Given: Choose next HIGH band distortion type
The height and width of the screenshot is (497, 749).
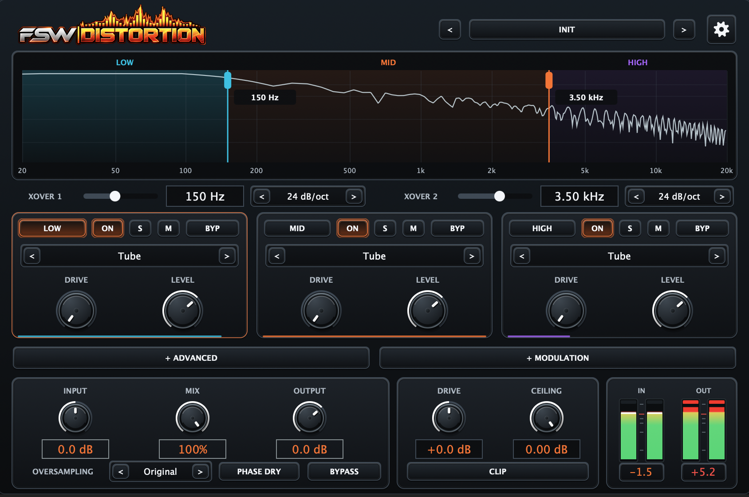Looking at the screenshot, I should (717, 256).
